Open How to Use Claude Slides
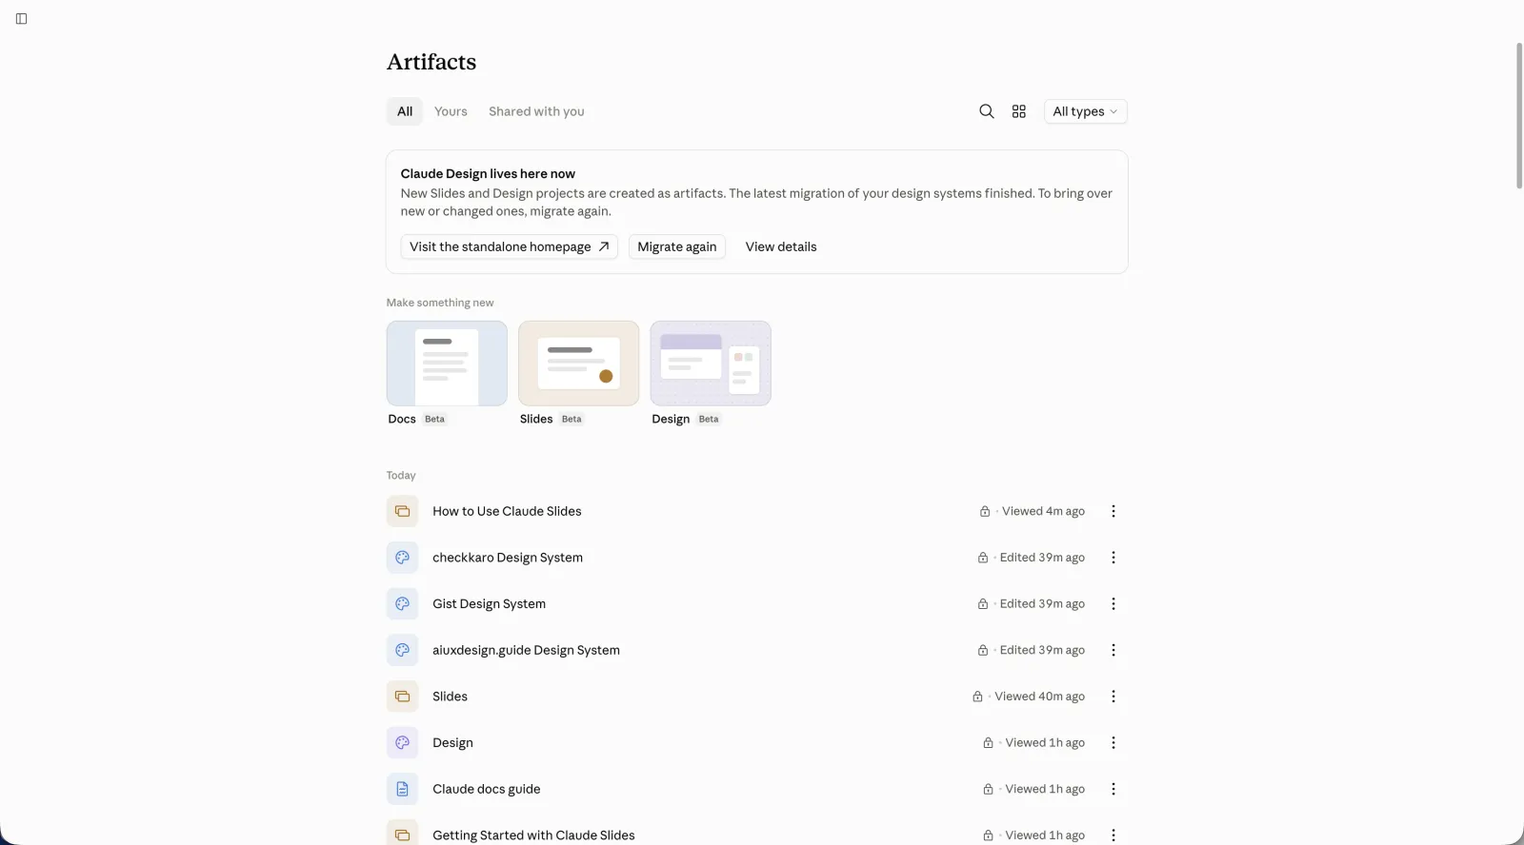This screenshot has width=1524, height=845. 507,511
